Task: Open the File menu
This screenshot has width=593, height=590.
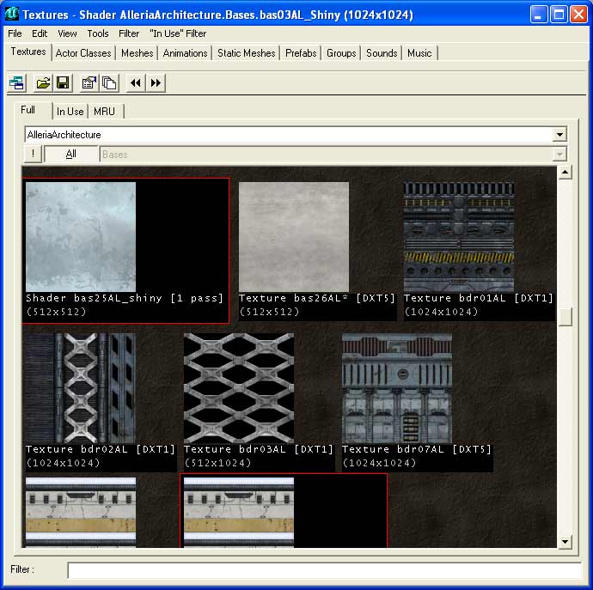Action: pyautogui.click(x=15, y=33)
